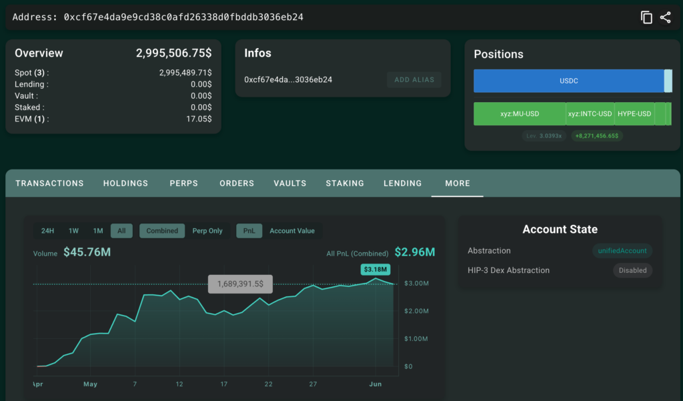The image size is (683, 401).
Task: Select the STAKING tab
Action: [345, 183]
